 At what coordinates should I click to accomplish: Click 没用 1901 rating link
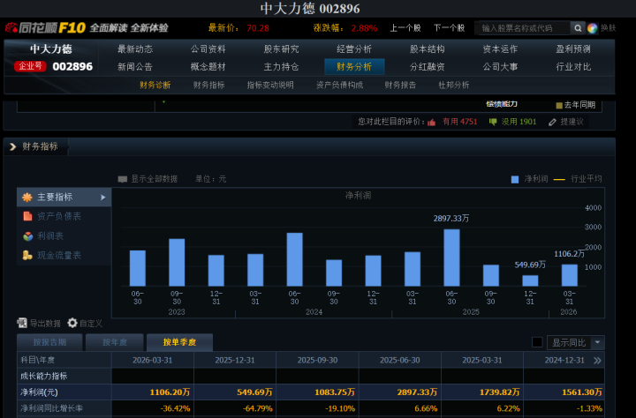point(519,122)
